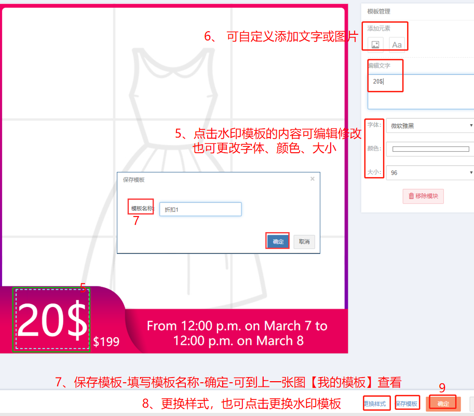Click the Aa add text icon
Screen dimensions: 474x416
point(397,45)
